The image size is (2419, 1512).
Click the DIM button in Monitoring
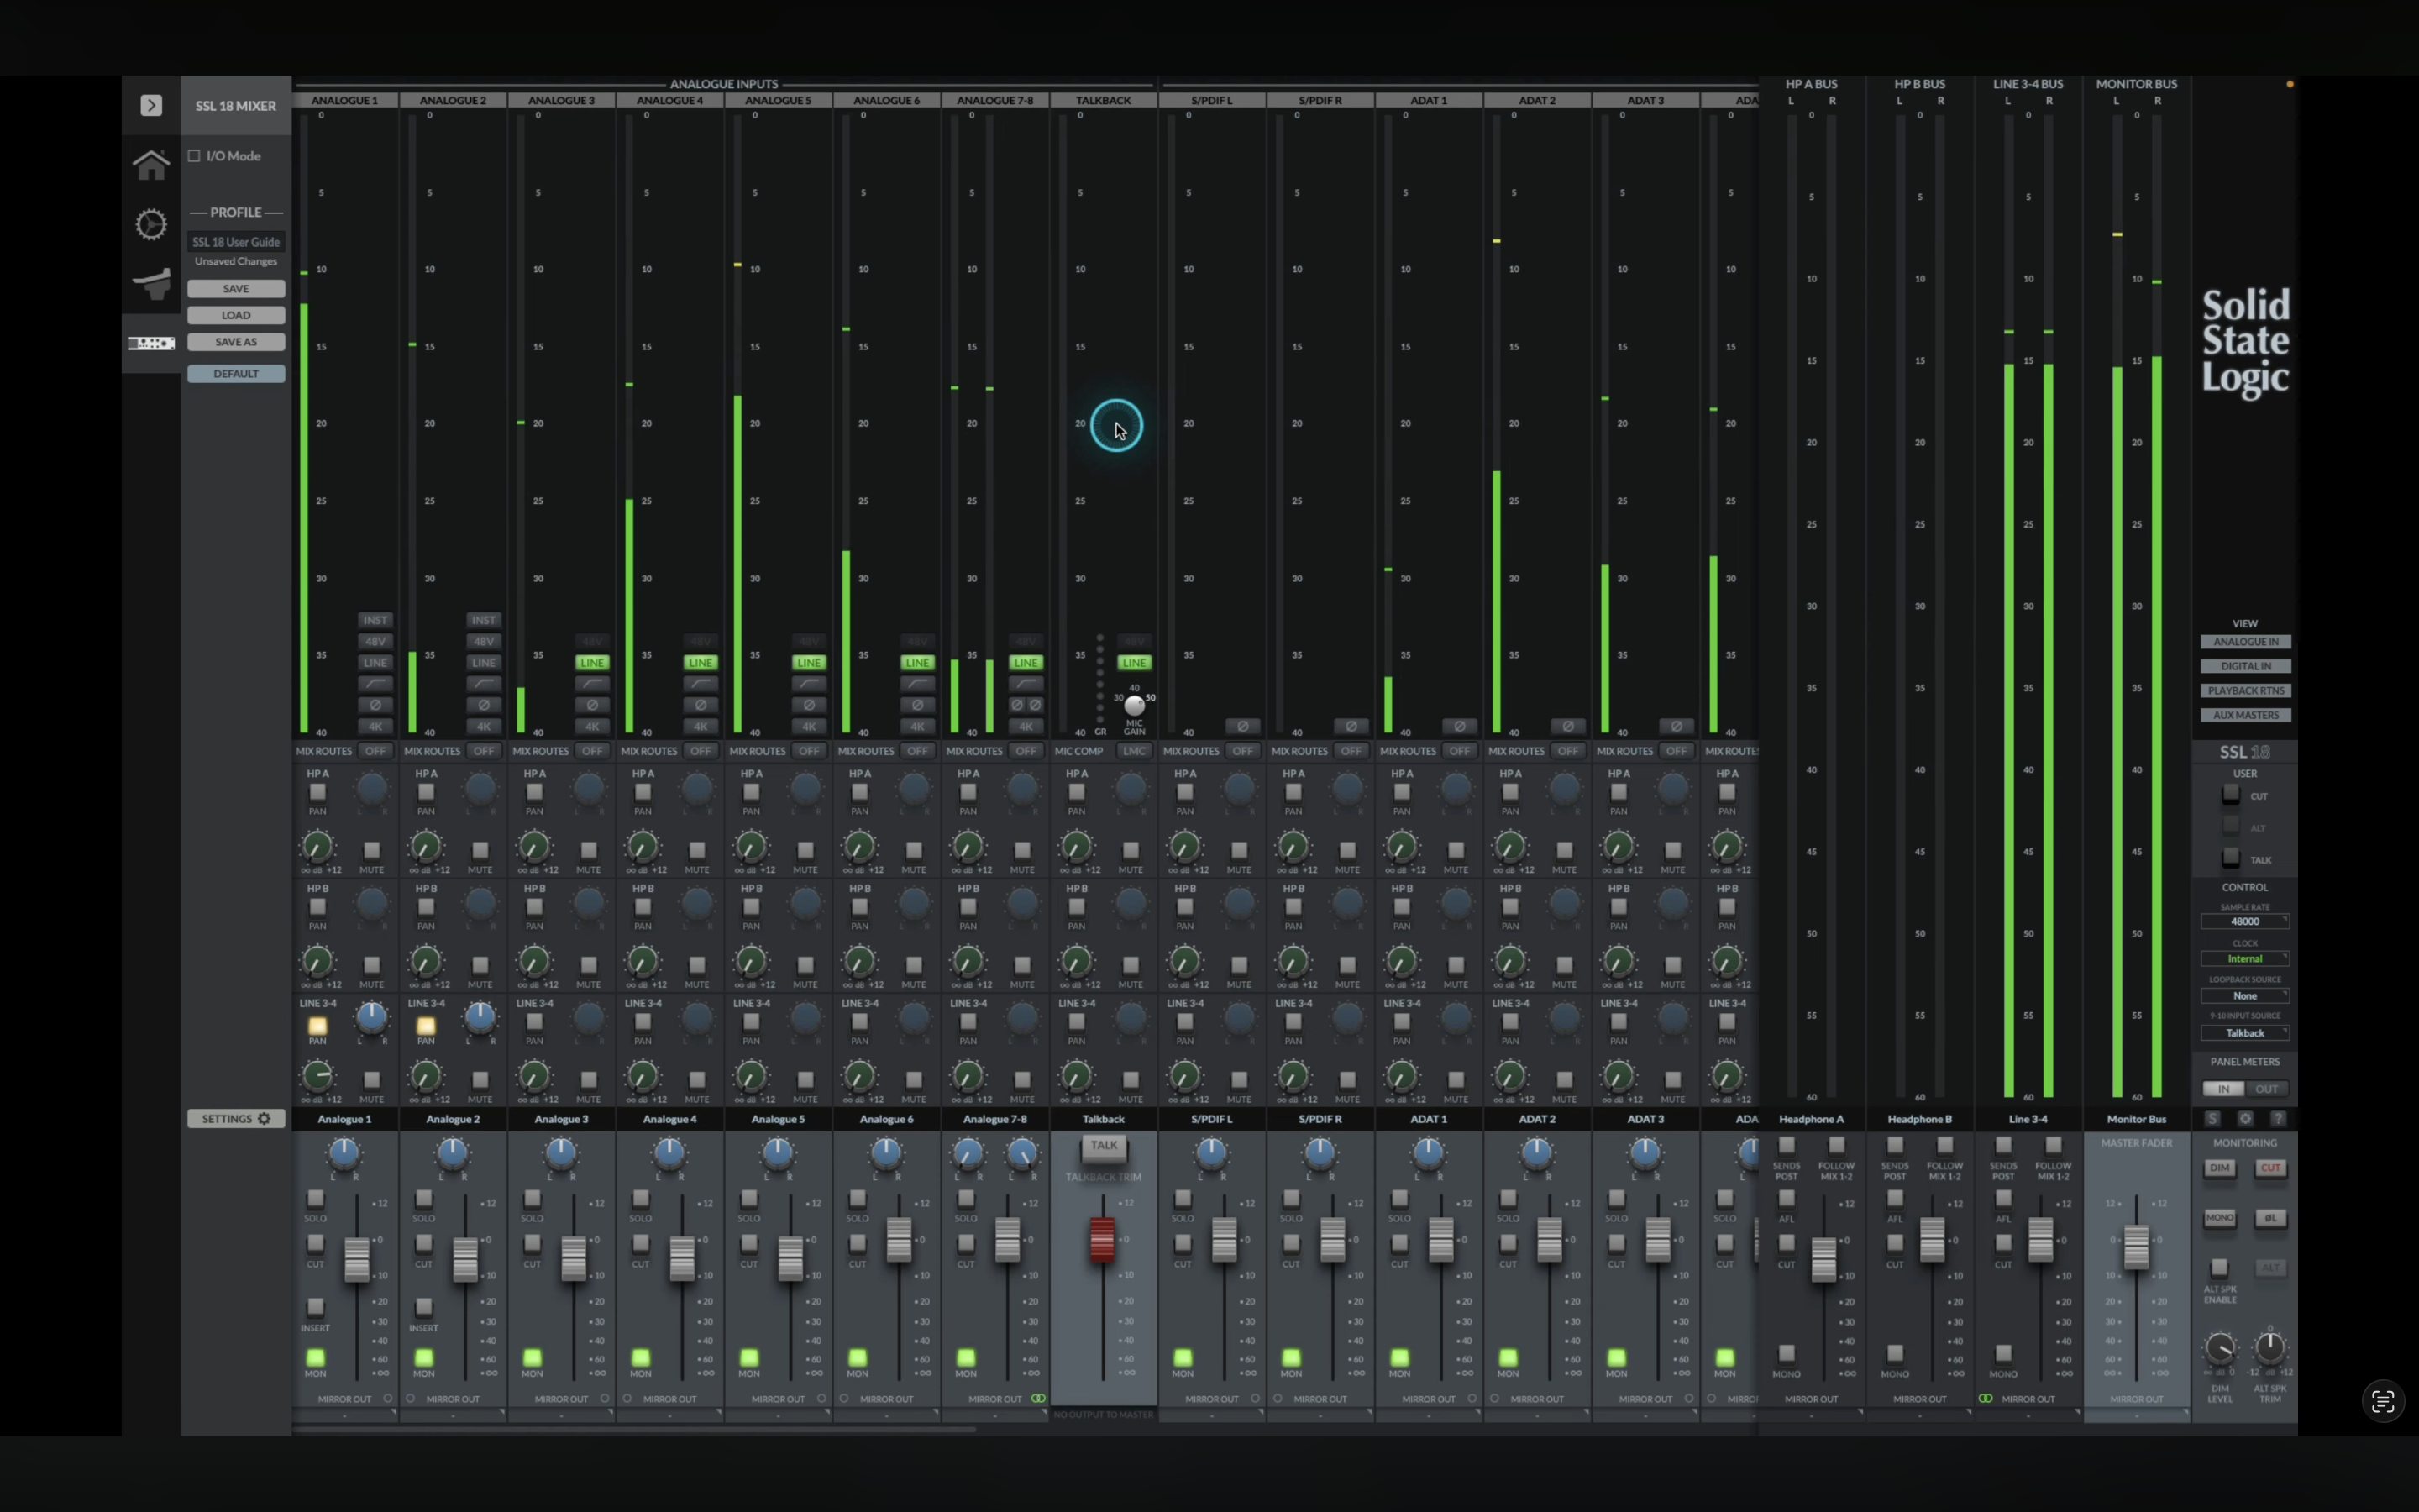coord(2219,1168)
